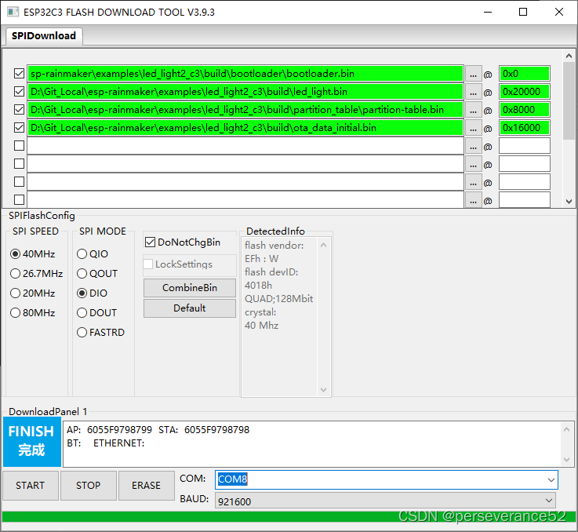Click browse button of the sixth empty row
This screenshot has width=578, height=532.
(474, 164)
